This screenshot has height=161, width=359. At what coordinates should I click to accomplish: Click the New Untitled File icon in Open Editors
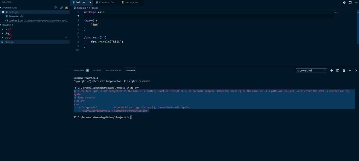pos(56,7)
